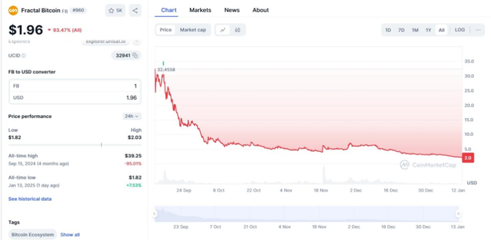Click the -95.01% all-time high change

click(134, 164)
